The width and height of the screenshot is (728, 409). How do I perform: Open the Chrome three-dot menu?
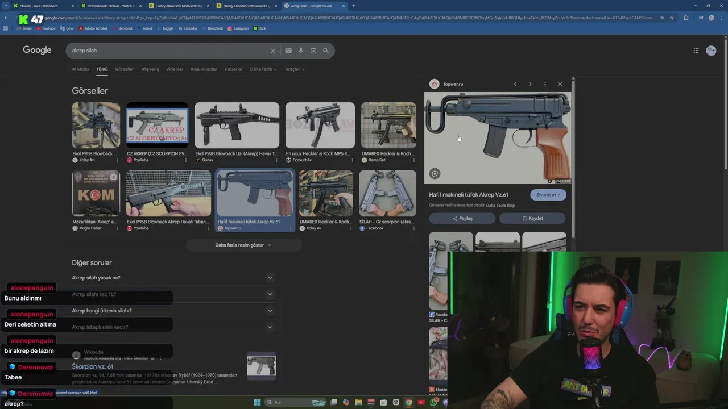tap(721, 18)
